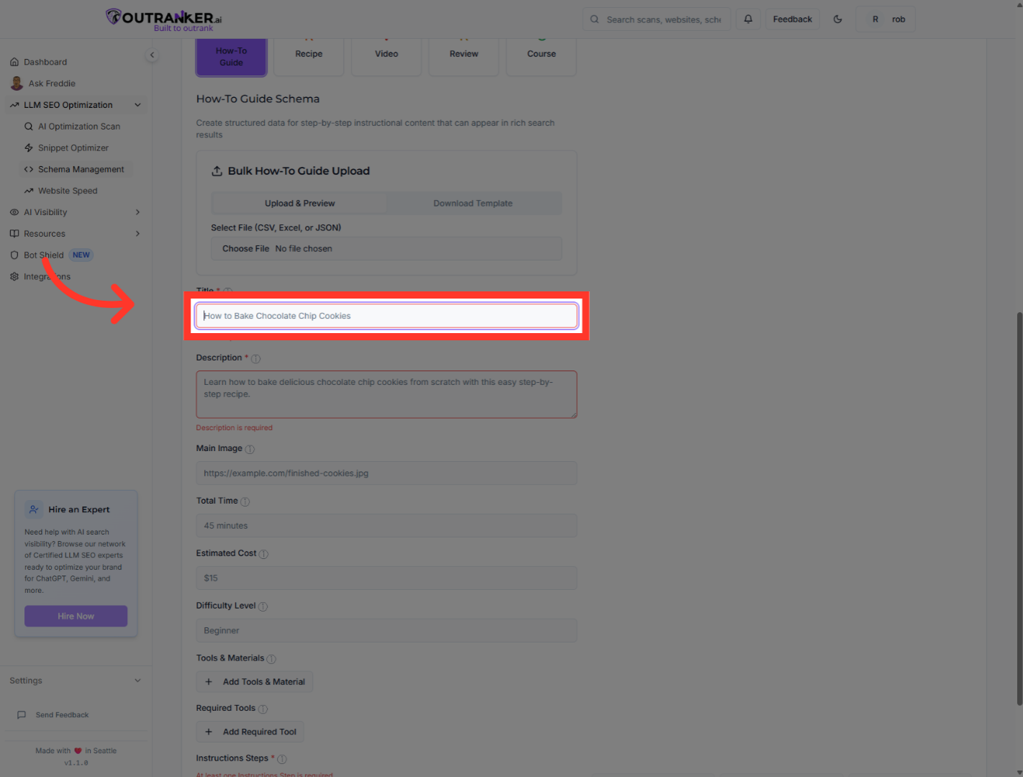Click the Send Feedback chat icon
Image resolution: width=1023 pixels, height=777 pixels.
tap(22, 715)
